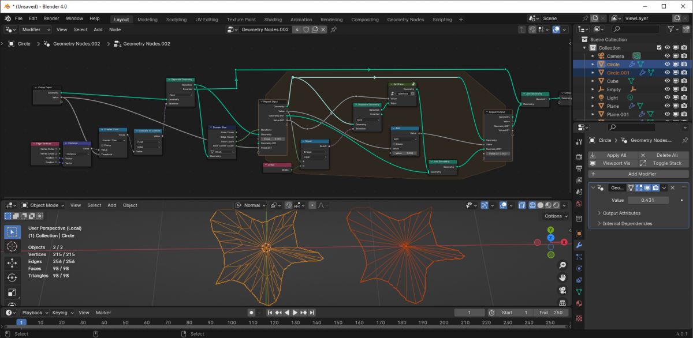Open the Render properties tab
This screenshot has height=338, width=693.
pos(579,156)
